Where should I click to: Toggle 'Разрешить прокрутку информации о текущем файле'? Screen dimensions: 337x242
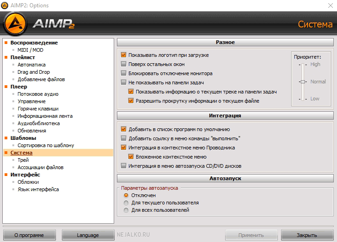click(131, 101)
